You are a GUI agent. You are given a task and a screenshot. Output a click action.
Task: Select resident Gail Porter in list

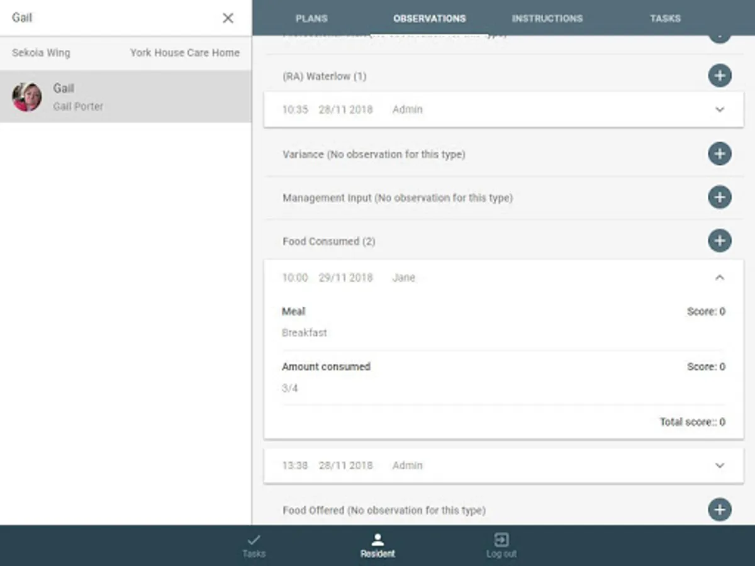click(x=126, y=96)
